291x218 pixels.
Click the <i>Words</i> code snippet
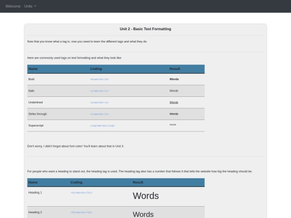(x=100, y=91)
